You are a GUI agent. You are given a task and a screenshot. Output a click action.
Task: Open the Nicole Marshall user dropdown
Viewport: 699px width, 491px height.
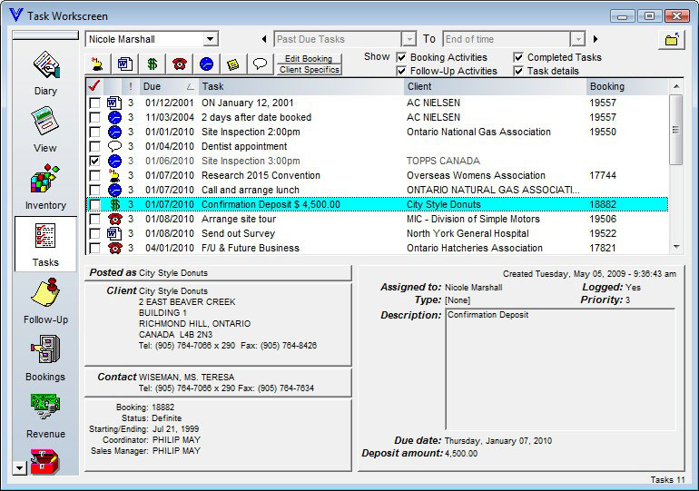point(211,39)
